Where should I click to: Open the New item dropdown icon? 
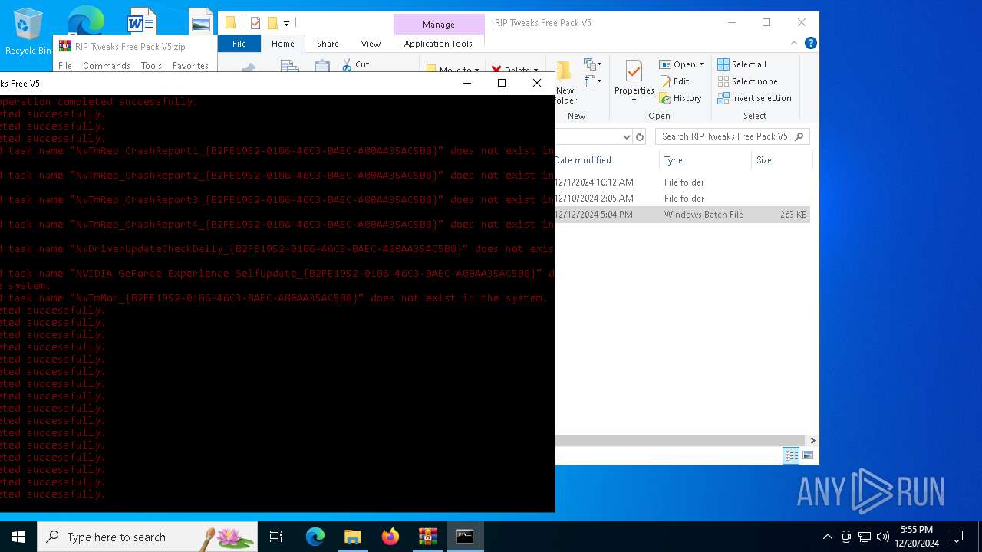coord(592,64)
